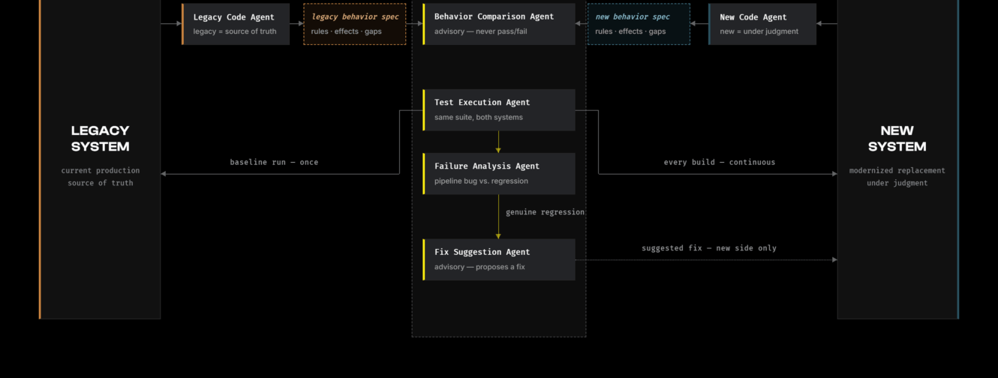Click the Fix Suggestion Agent node
Viewport: 998px width, 378px height.
coord(499,259)
